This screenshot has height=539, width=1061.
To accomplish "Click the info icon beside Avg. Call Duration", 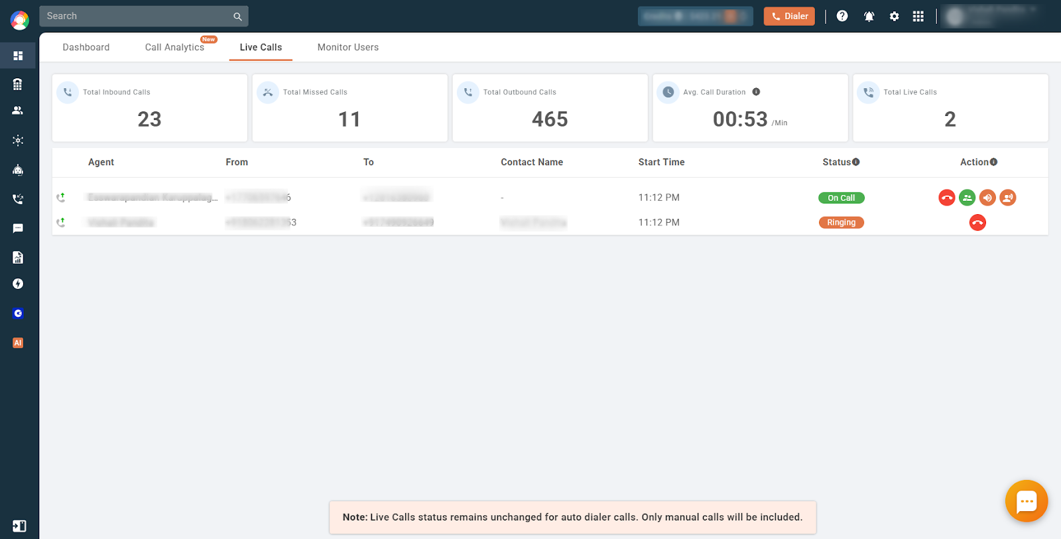I will click(756, 92).
